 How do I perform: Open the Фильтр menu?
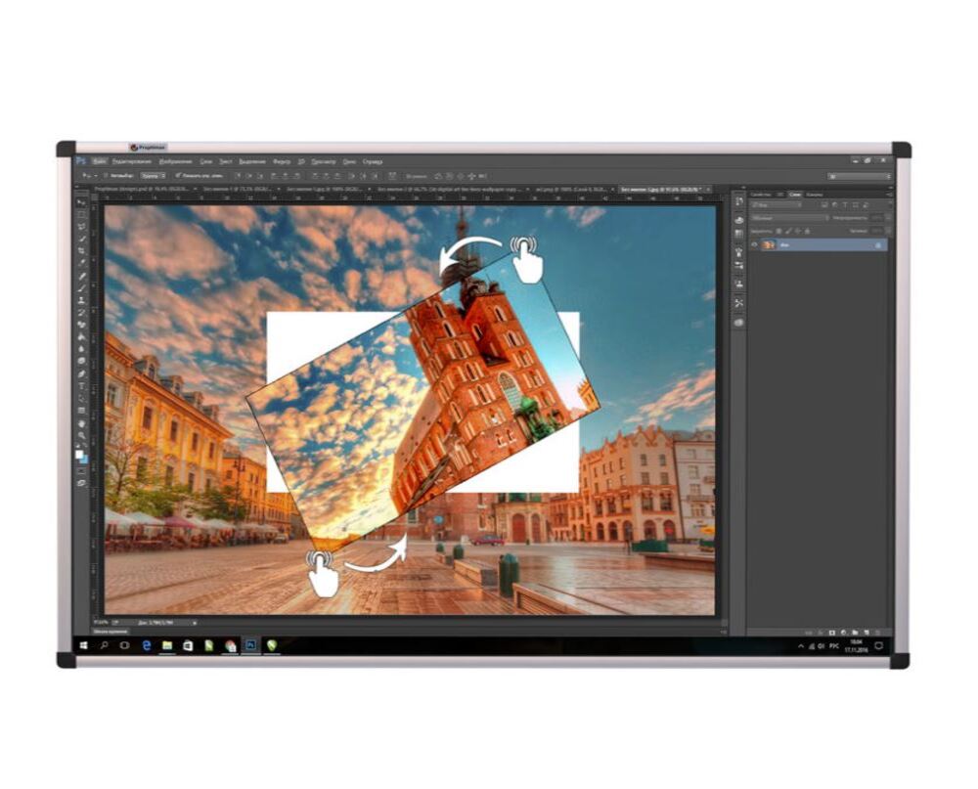coord(282,161)
